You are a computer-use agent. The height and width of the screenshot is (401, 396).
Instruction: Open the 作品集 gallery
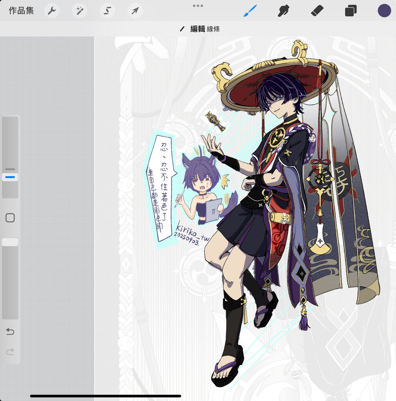tap(21, 11)
